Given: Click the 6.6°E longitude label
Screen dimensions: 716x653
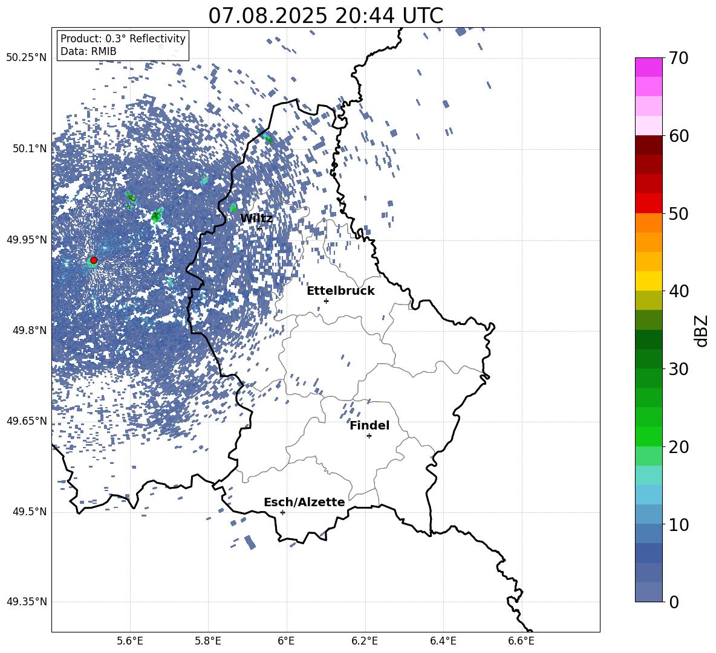Looking at the screenshot, I should click(521, 641).
